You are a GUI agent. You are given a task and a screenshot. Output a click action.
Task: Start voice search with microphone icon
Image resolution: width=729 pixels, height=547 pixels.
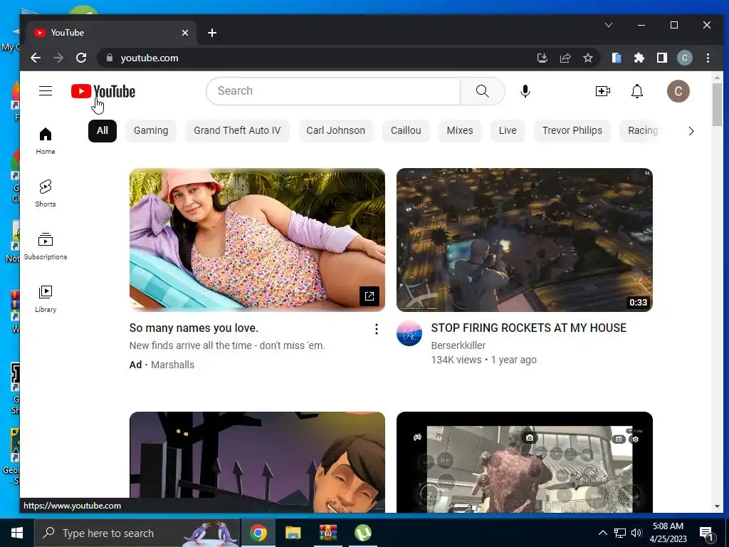coord(525,91)
